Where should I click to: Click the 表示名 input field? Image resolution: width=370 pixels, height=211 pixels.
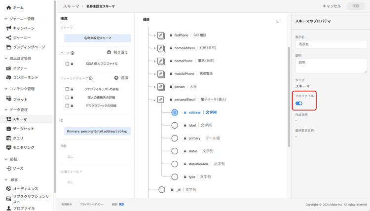click(x=331, y=44)
